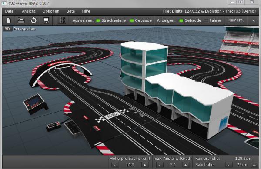Open the Hilfe menu
The image size is (261, 169).
point(86,11)
